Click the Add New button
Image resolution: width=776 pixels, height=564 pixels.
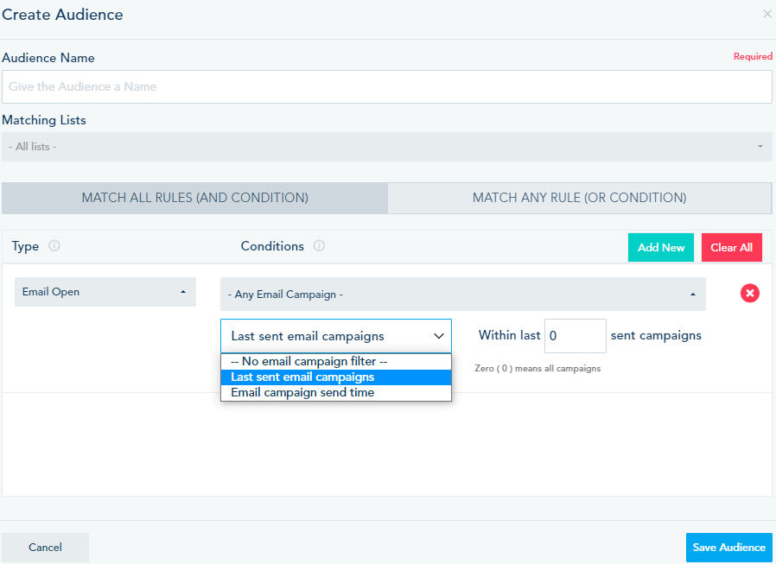coord(660,248)
